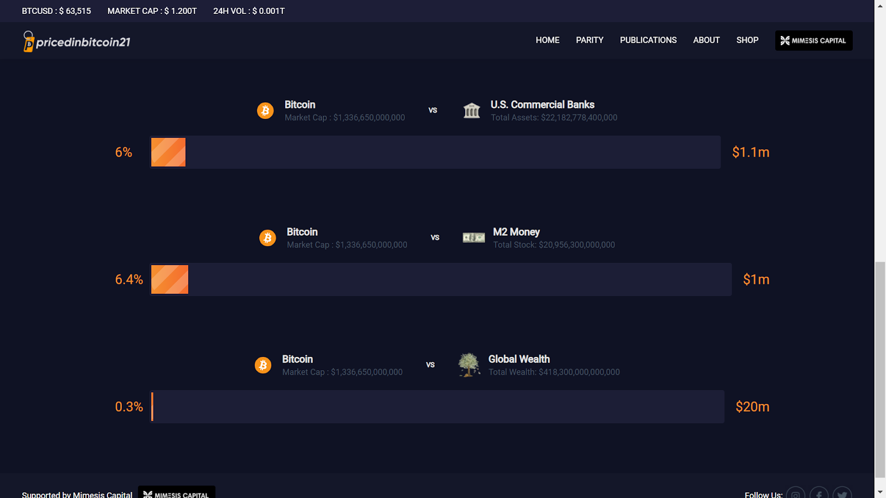
Task: Click the Global Wealth money tree icon
Action: coord(469,365)
